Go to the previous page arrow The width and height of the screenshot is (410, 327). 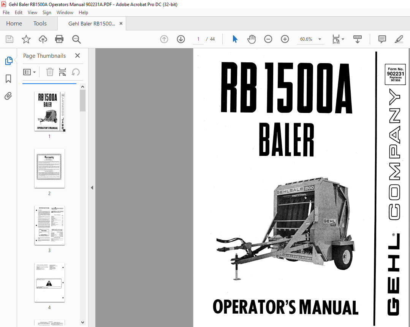click(x=164, y=39)
